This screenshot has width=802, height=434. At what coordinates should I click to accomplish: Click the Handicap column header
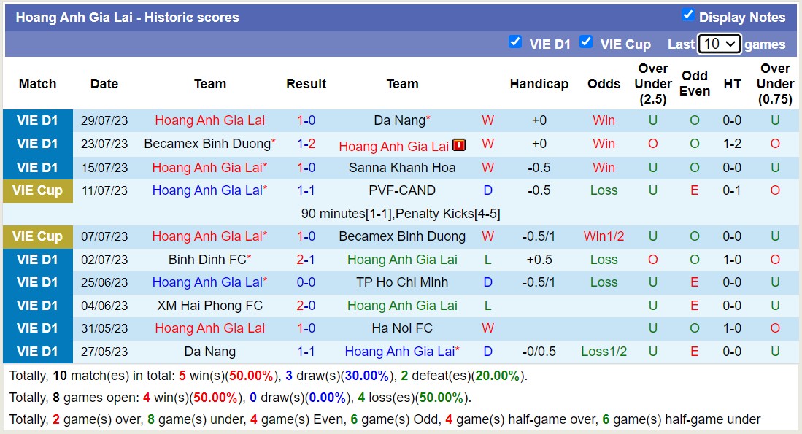click(539, 84)
